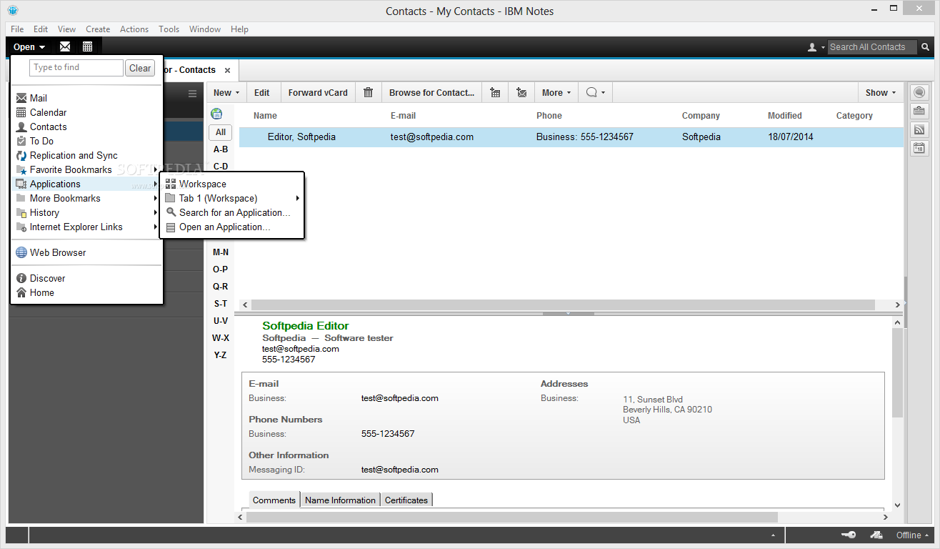Switch to the Comments tab
Image resolution: width=940 pixels, height=549 pixels.
[274, 500]
